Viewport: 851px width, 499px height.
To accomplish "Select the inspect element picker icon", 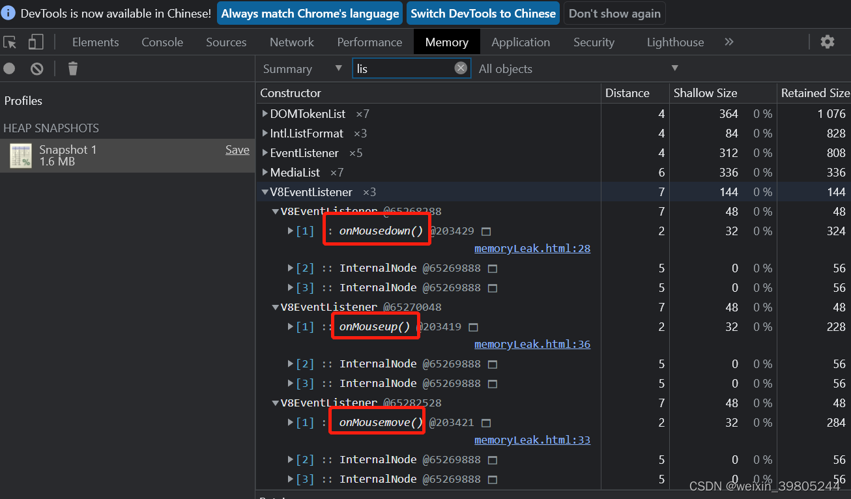I will point(10,42).
